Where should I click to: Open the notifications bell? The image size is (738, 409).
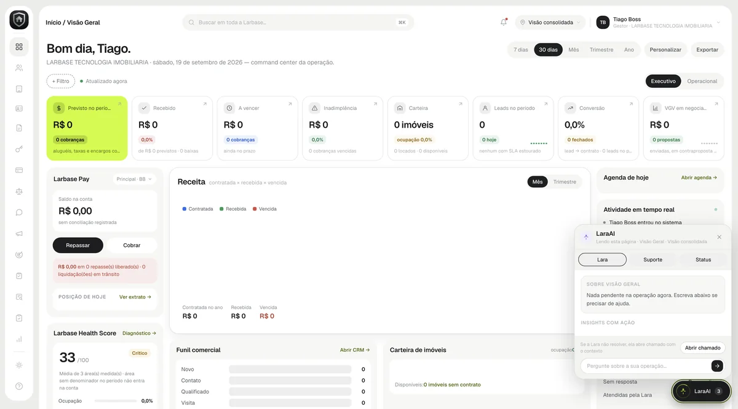504,22
